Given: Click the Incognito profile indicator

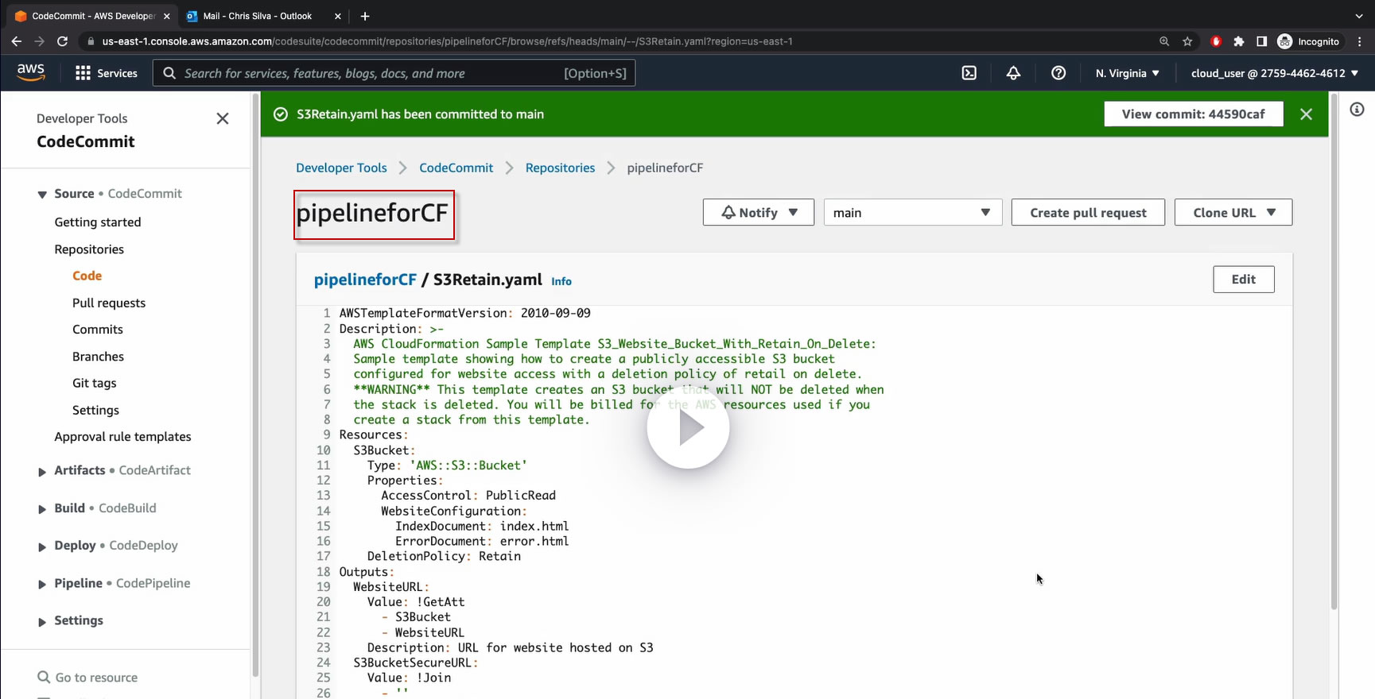Looking at the screenshot, I should click(x=1308, y=41).
